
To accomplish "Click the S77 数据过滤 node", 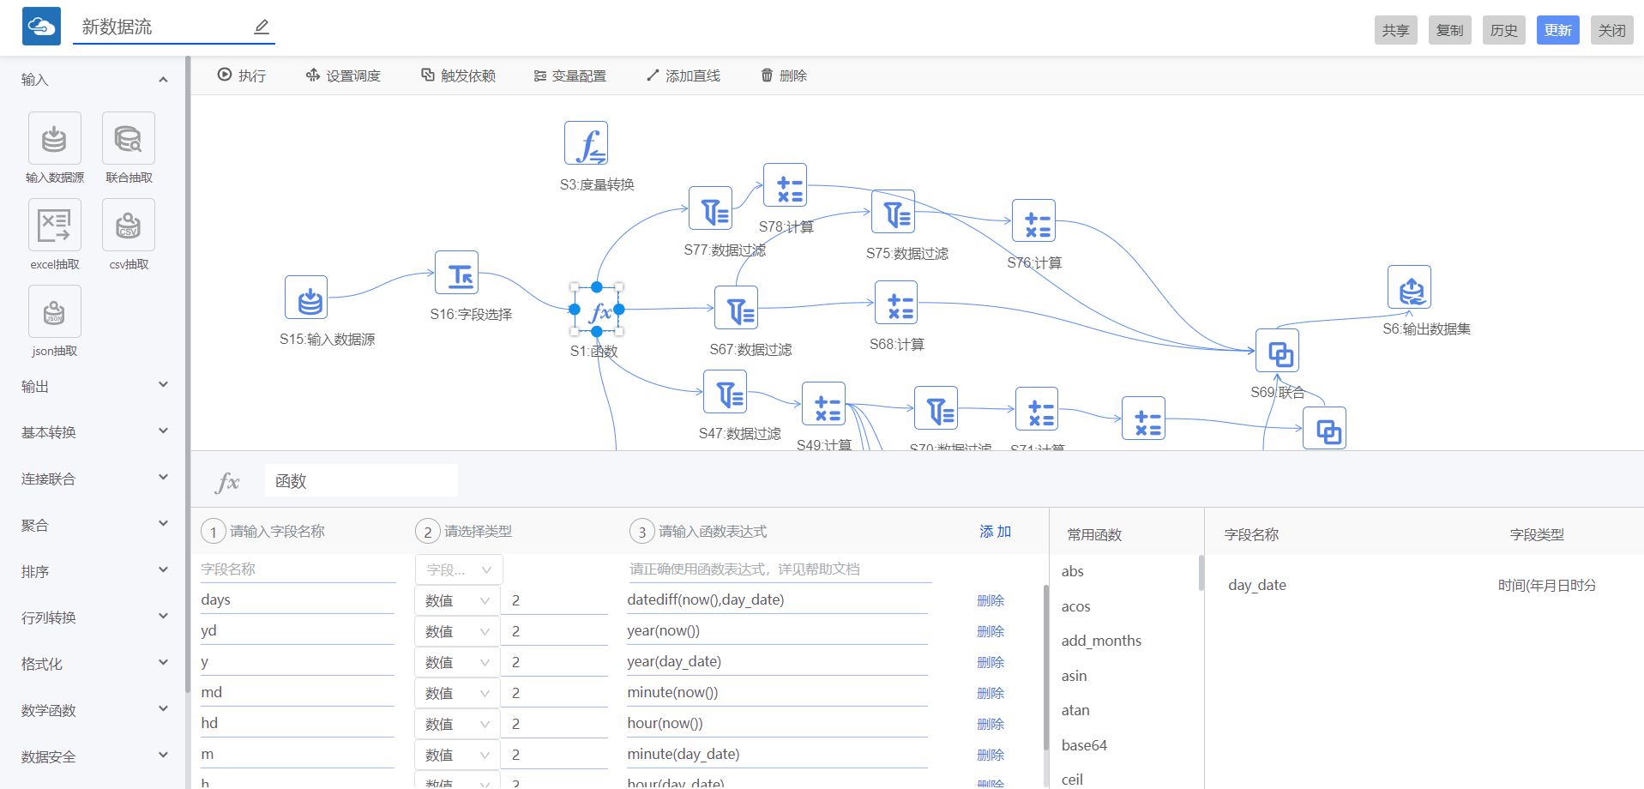I will [711, 208].
